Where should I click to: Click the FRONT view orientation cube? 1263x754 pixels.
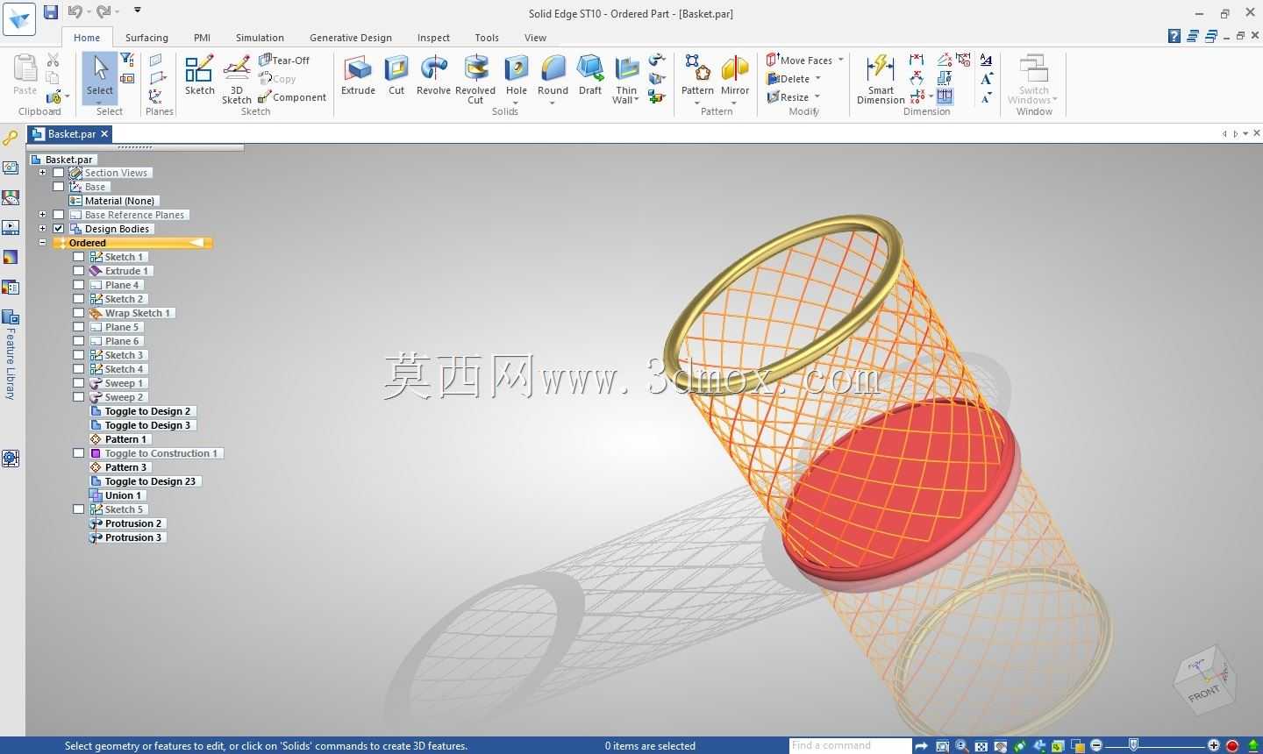coord(1204,679)
